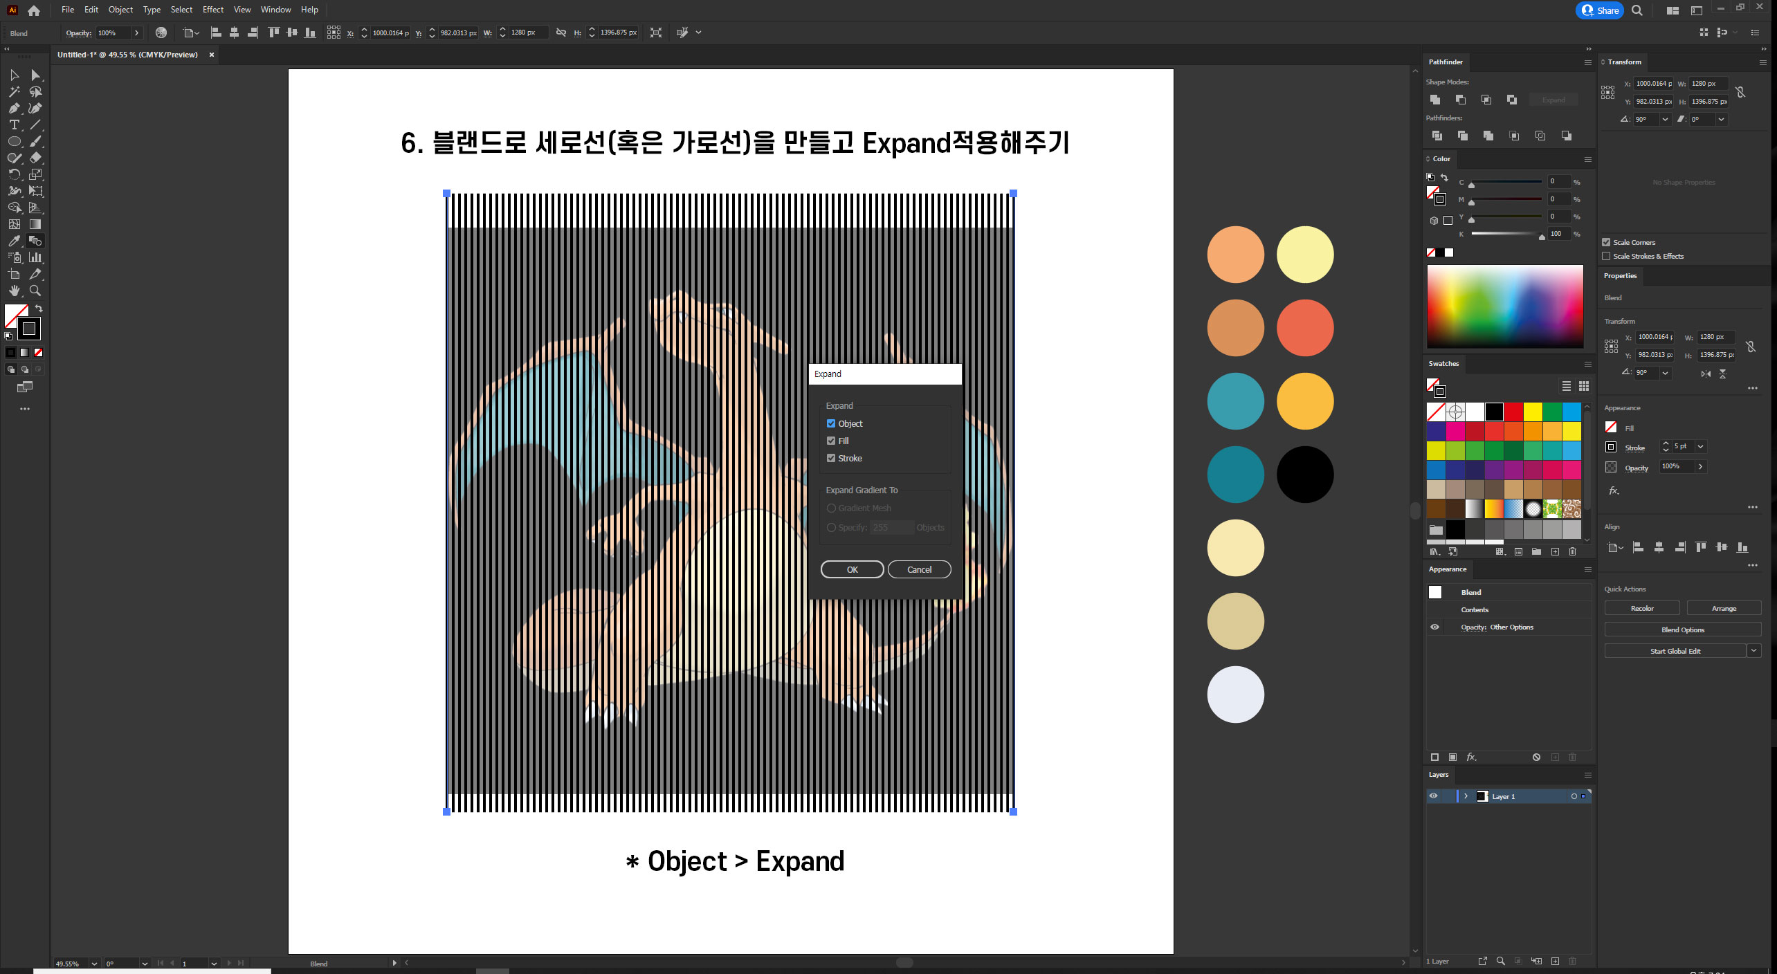Expand Layer 1 contents

pyautogui.click(x=1466, y=796)
